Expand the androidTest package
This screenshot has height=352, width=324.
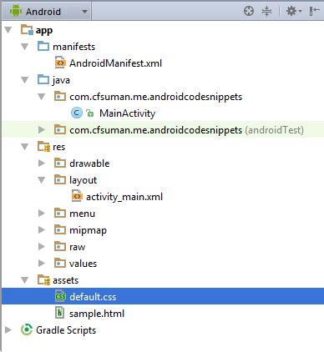42,129
